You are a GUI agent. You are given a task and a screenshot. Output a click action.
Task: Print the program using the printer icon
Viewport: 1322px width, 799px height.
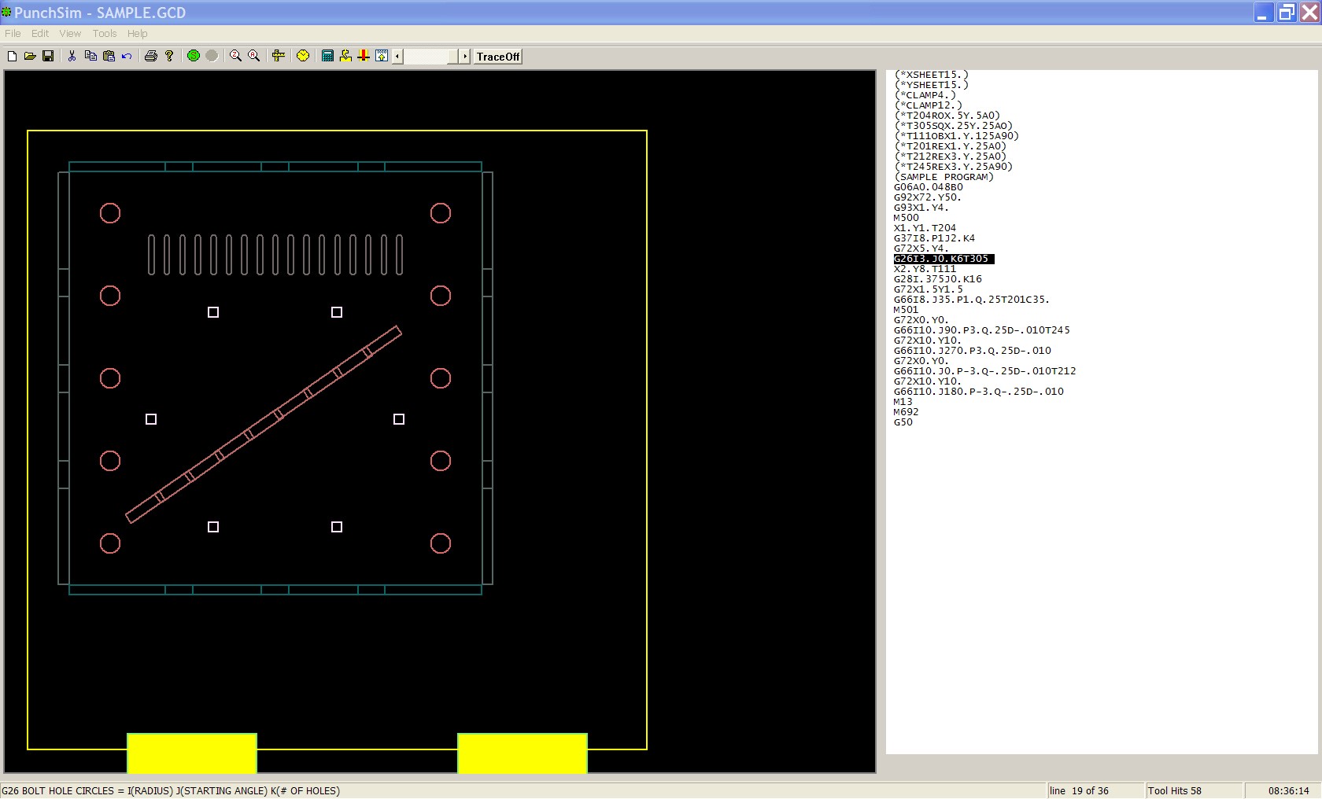point(150,56)
